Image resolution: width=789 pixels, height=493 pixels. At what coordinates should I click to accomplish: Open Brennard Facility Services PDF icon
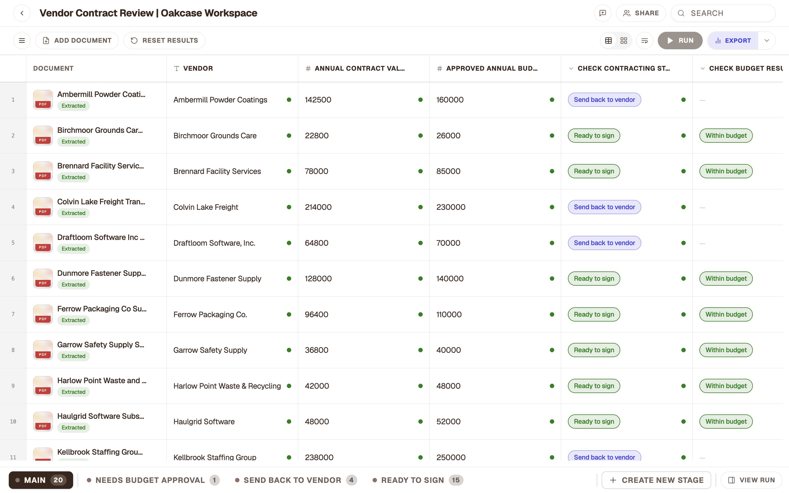43,171
